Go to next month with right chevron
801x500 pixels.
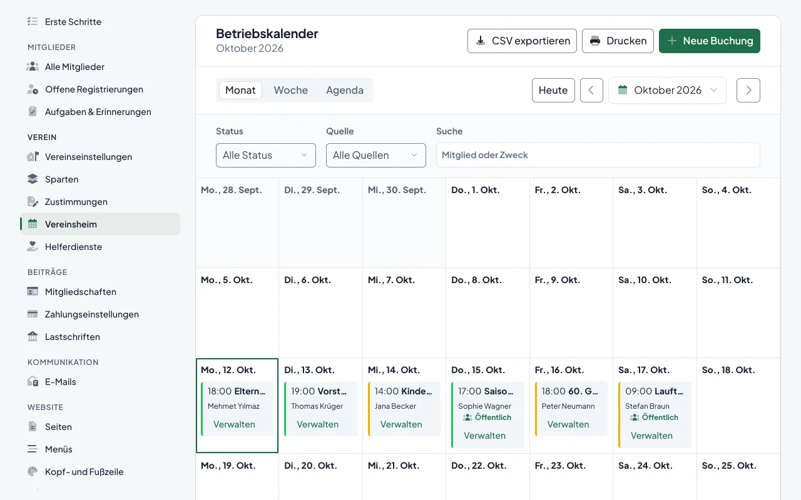748,90
